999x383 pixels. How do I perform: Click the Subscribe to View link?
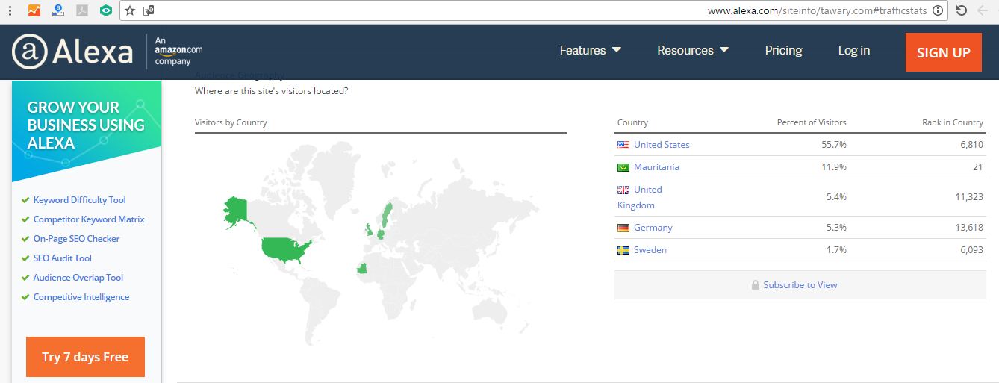pos(800,285)
